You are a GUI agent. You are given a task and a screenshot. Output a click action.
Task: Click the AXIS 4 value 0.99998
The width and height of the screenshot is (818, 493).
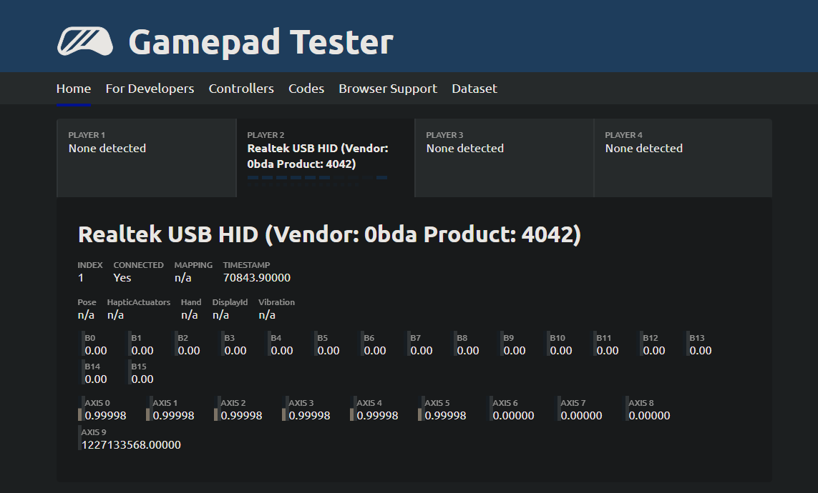pos(377,416)
